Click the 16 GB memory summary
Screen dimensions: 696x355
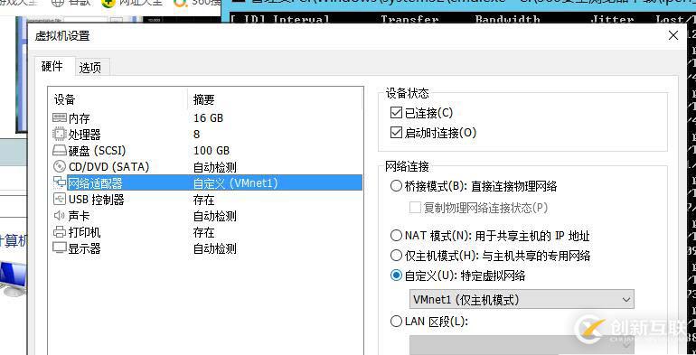[x=208, y=118]
